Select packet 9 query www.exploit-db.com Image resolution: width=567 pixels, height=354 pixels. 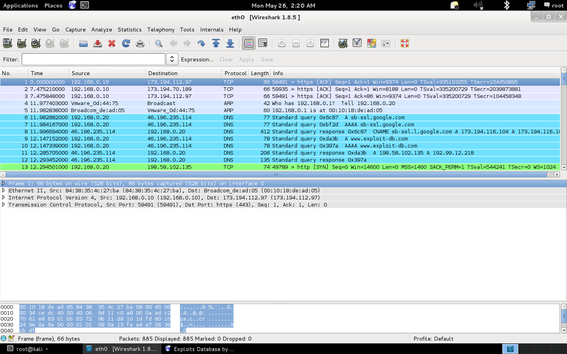pyautogui.click(x=280, y=138)
